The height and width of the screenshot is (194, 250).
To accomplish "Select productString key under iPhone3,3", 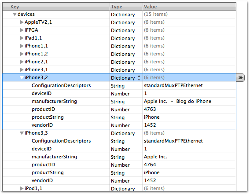I will click(x=48, y=172).
